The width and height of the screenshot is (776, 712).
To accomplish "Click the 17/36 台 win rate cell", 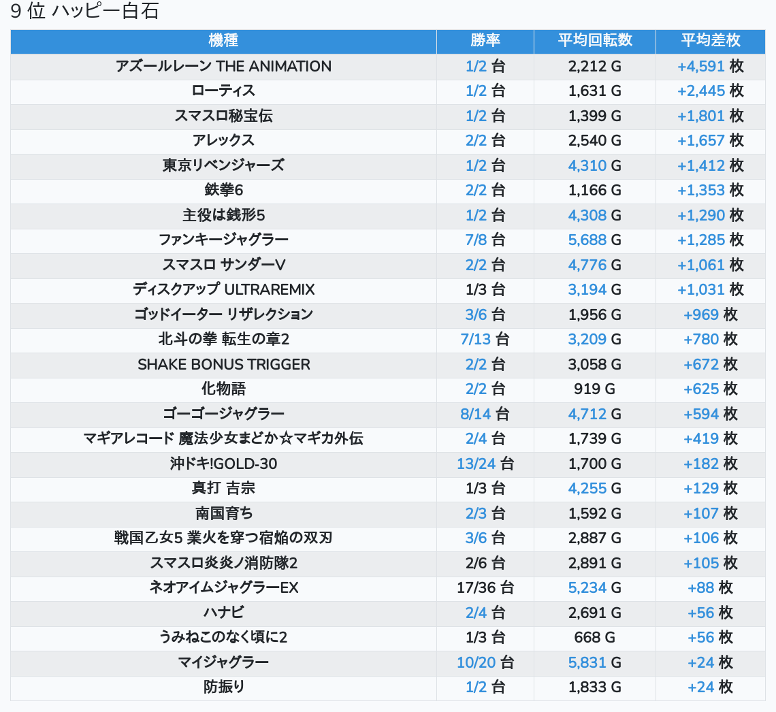I will (485, 588).
